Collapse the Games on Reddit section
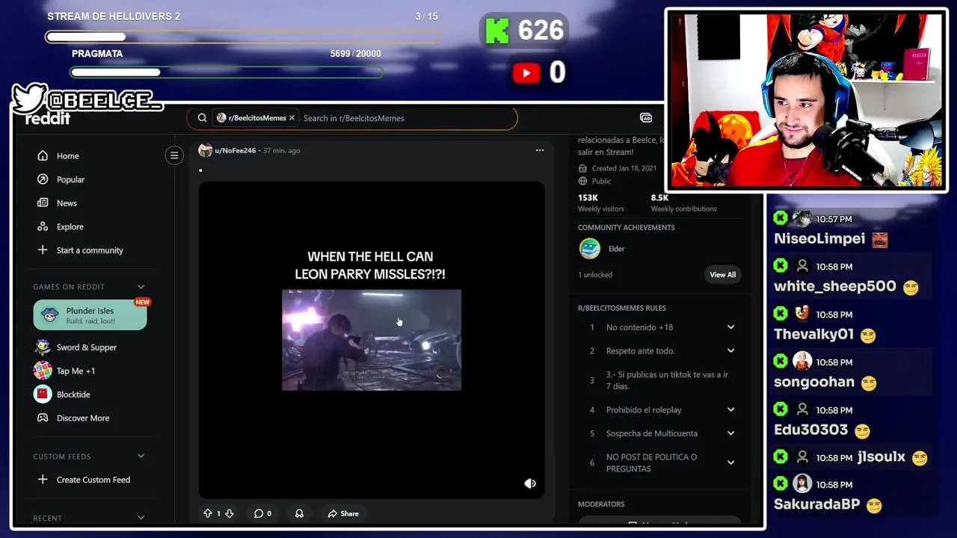Screen dimensions: 957x538 click(141, 287)
